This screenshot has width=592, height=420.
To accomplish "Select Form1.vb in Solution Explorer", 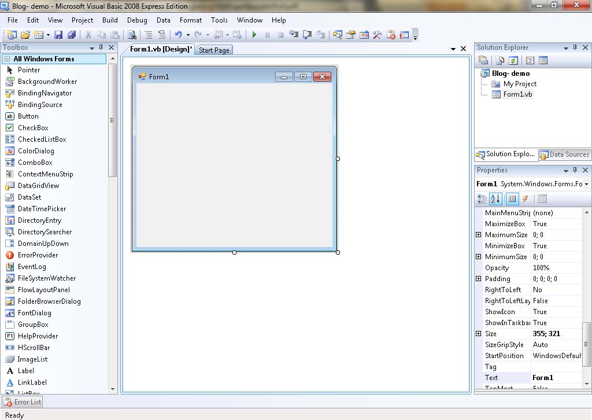I will click(x=518, y=94).
